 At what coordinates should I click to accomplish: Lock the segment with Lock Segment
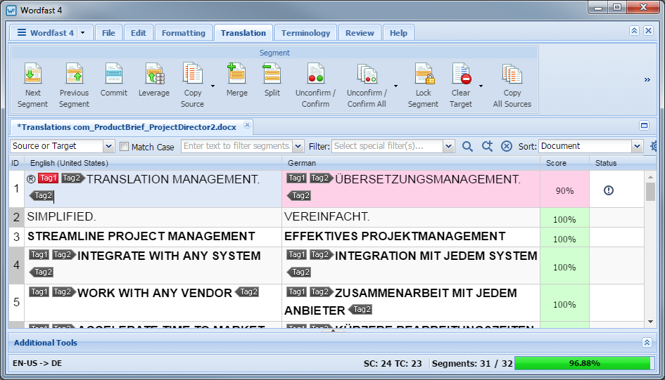coord(423,85)
